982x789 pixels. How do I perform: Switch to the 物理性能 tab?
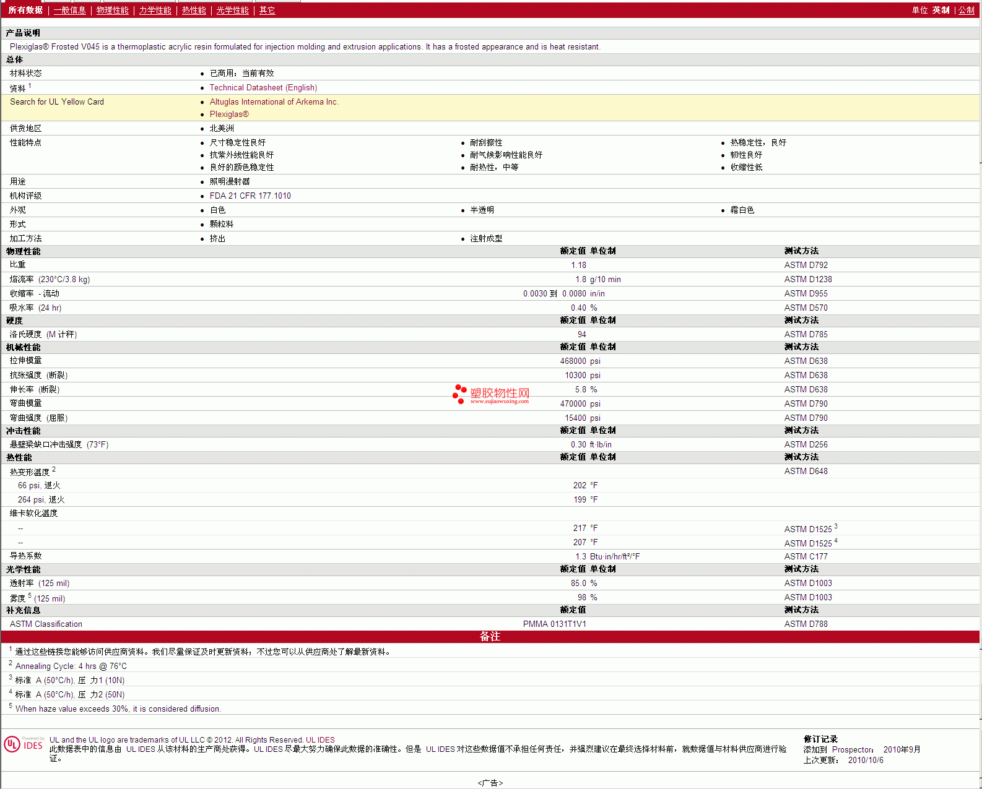112,11
